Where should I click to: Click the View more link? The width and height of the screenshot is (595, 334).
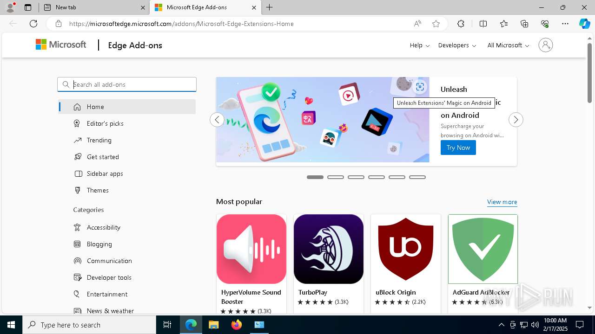(502, 202)
